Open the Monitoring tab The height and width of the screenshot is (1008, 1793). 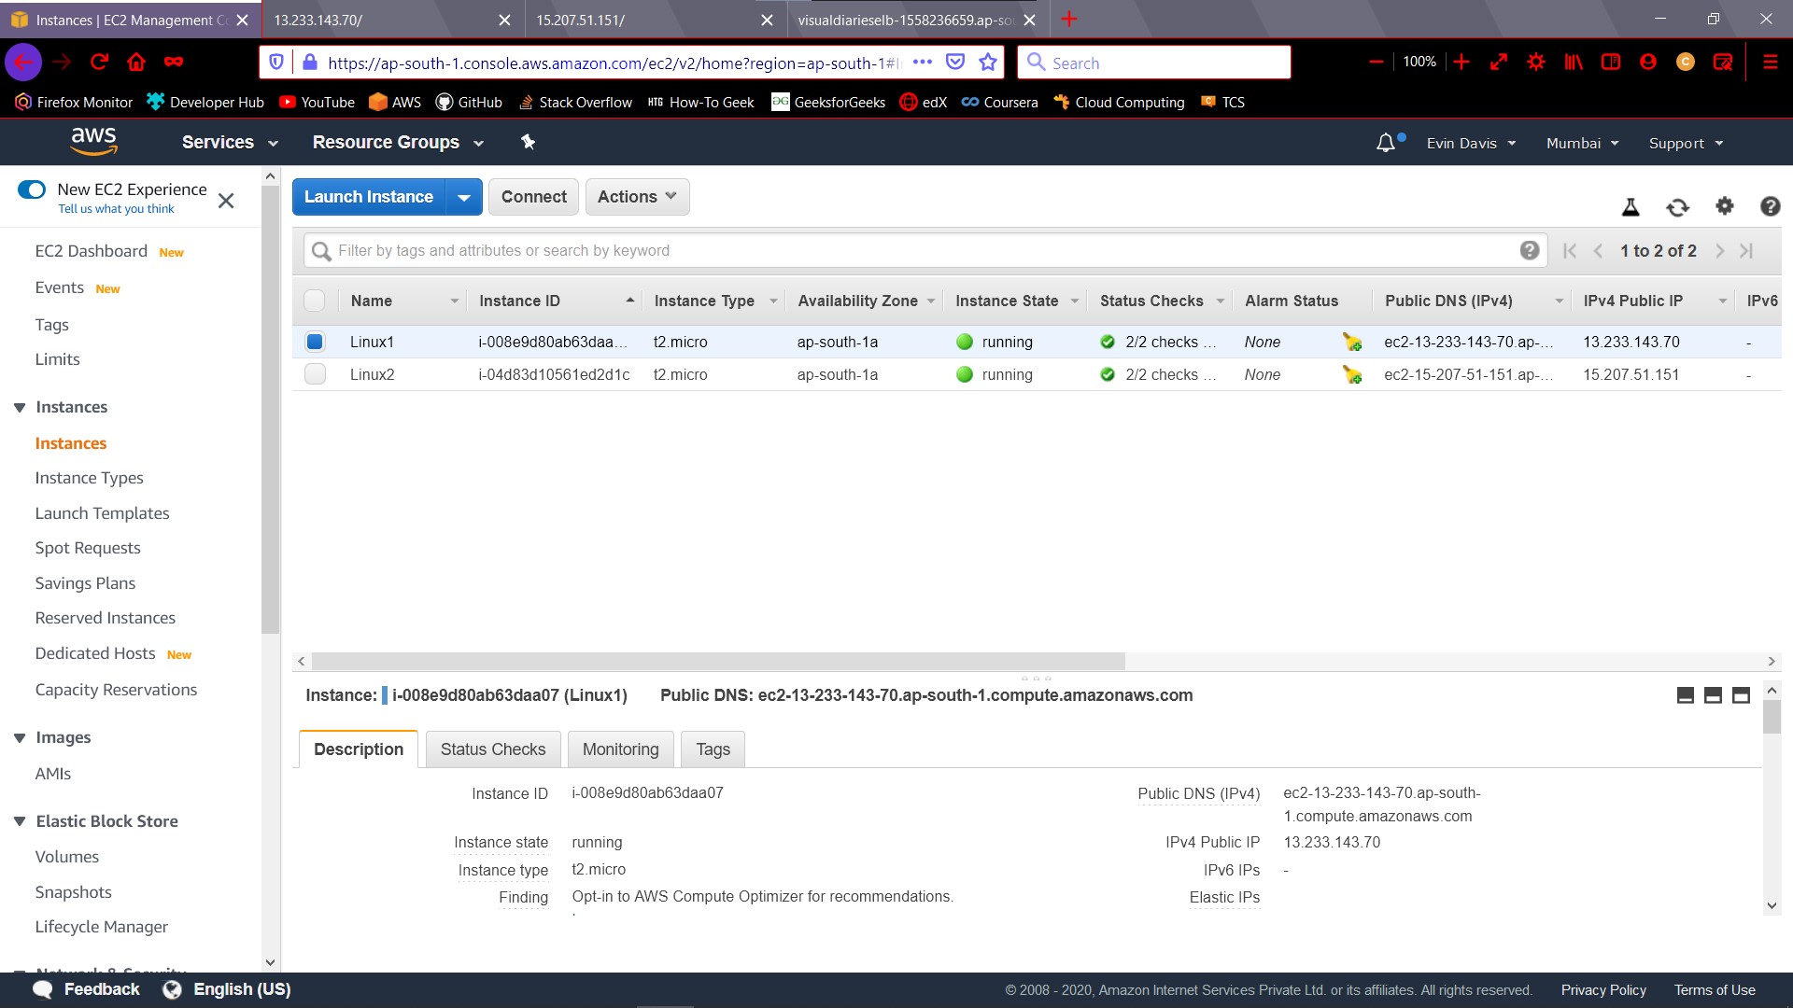click(620, 749)
